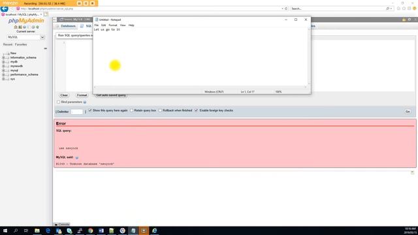This screenshot has width=418, height=235.
Task: Click the Notepad text editing area
Action: 201,57
